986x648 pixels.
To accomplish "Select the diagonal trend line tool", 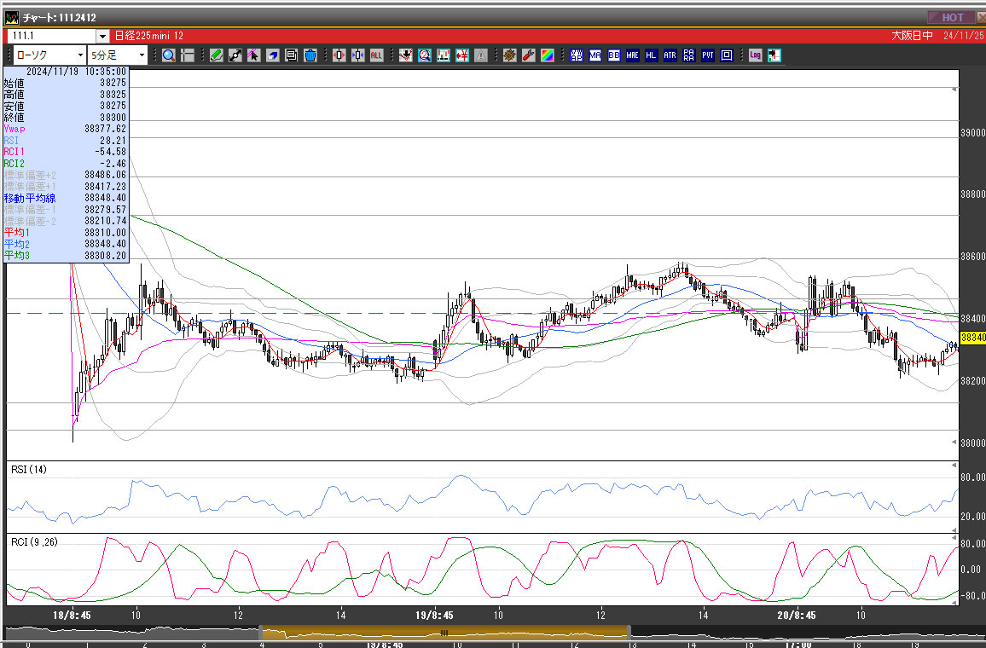I will (x=235, y=55).
